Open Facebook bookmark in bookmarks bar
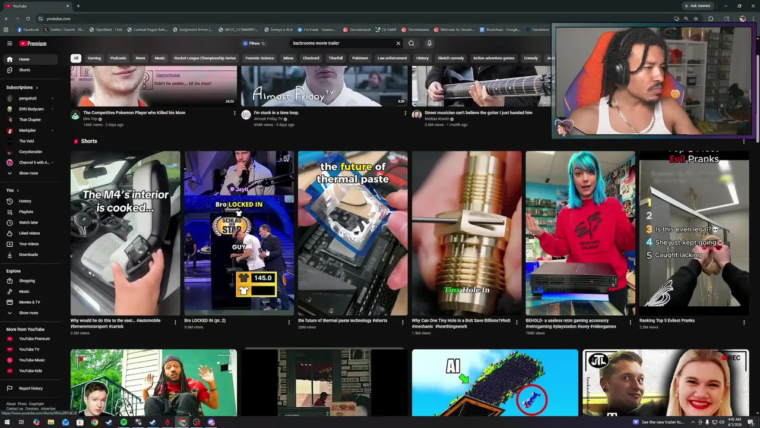 [x=28, y=29]
